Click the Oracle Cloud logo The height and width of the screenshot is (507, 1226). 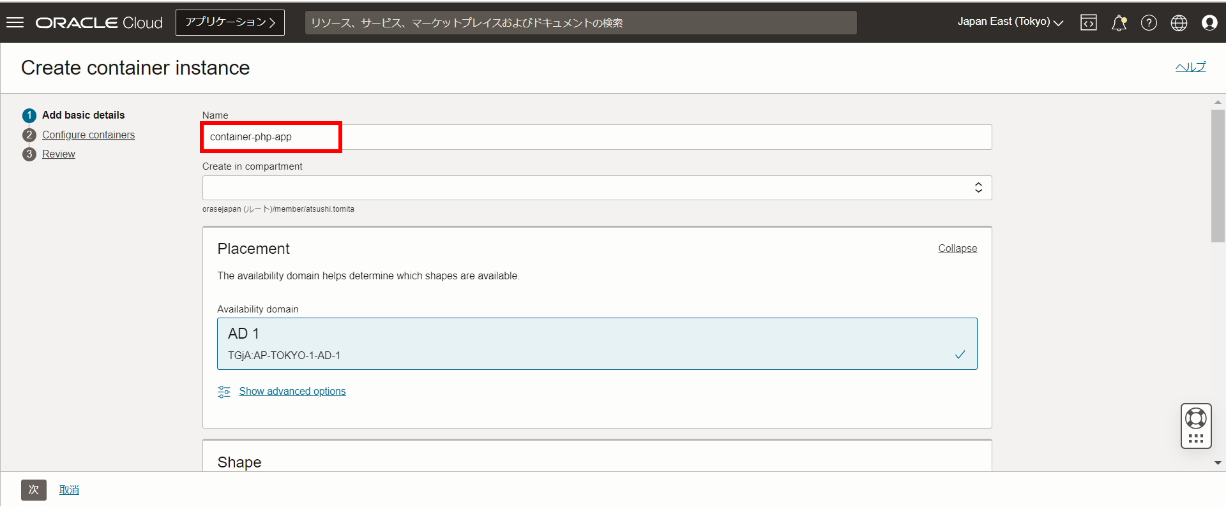coord(99,23)
